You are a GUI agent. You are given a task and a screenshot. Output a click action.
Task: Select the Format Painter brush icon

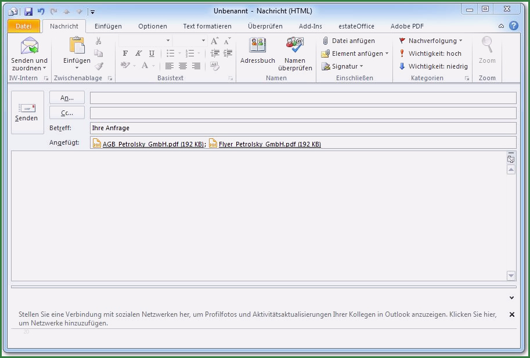99,66
